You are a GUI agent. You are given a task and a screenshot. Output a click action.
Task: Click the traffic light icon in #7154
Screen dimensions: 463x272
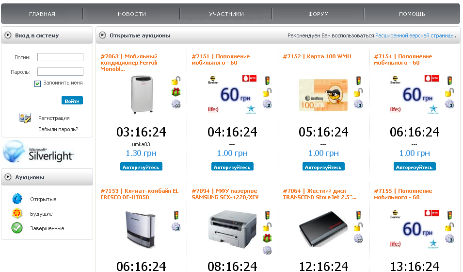pos(450,81)
